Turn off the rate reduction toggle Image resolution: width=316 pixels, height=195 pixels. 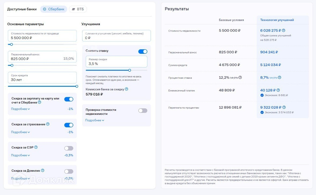pos(143,51)
